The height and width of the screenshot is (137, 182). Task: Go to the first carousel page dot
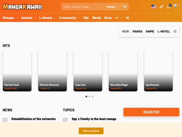[x=86, y=97]
